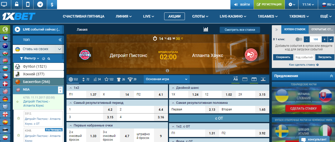The height and width of the screenshot is (142, 335).
Task: Click the РЕГИСТРАЦИЯ button
Action: [x=269, y=4]
